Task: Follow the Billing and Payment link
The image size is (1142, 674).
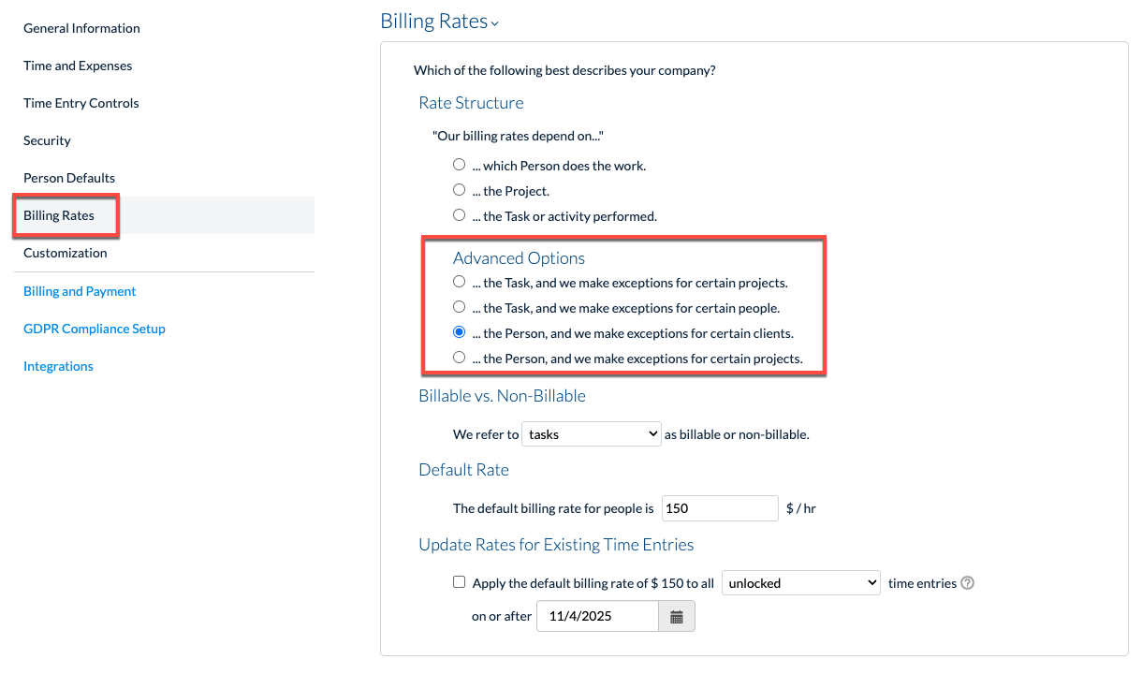Action: [x=80, y=291]
